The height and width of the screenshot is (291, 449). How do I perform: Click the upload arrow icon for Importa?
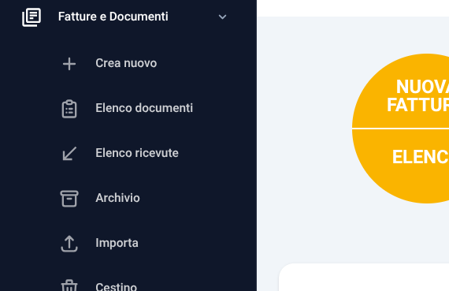69,244
